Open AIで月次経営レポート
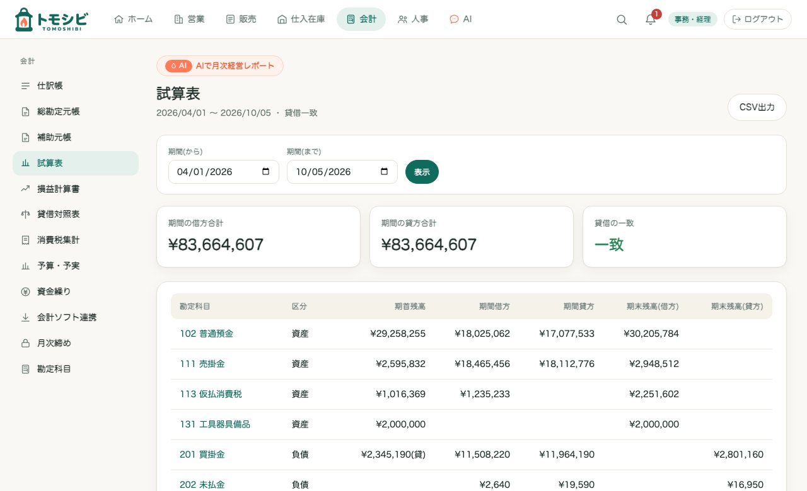Image resolution: width=807 pixels, height=491 pixels. tap(220, 66)
